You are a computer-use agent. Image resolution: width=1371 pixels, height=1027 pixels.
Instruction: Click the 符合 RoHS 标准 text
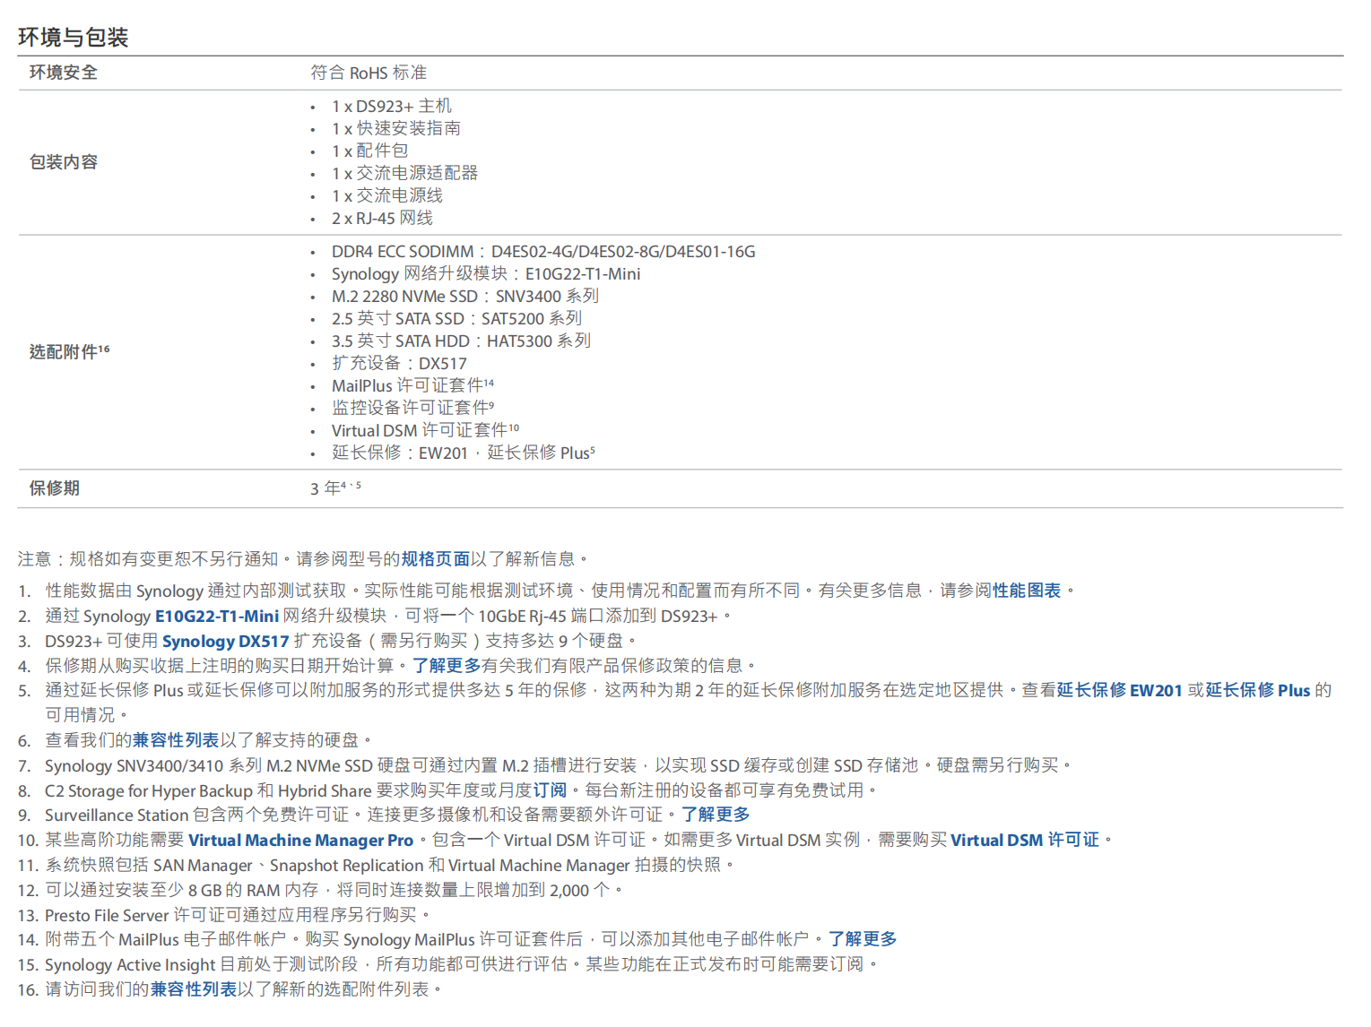click(369, 73)
